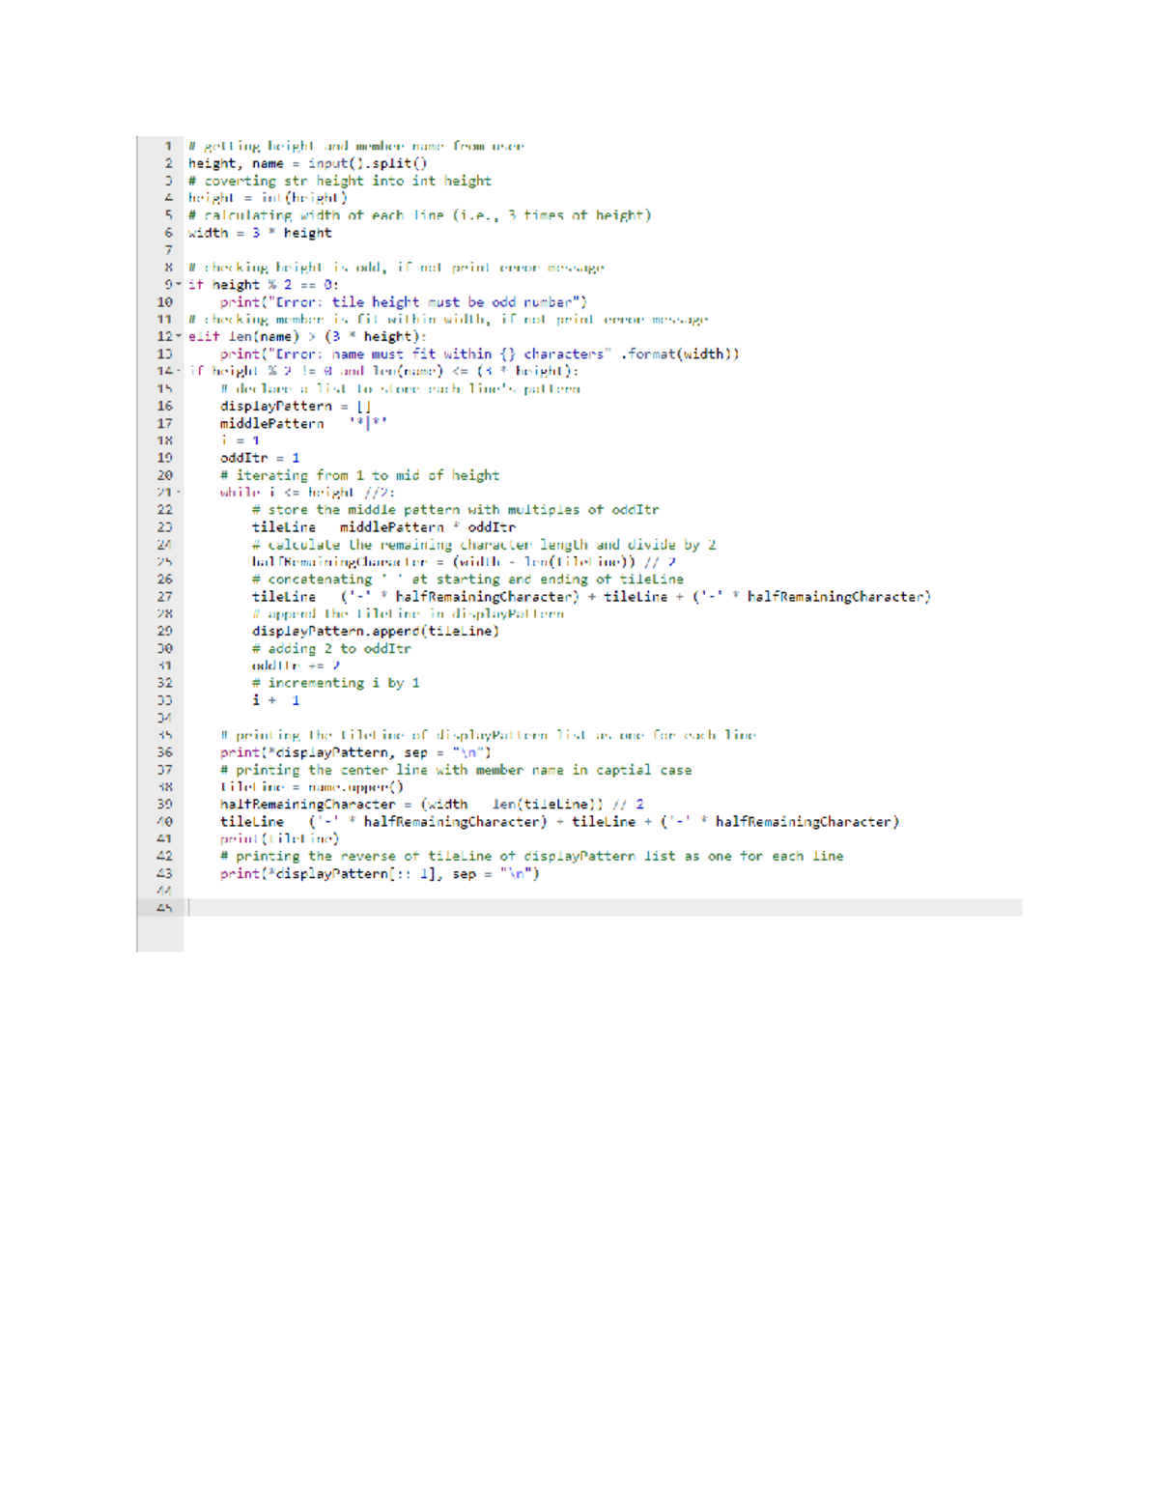Image resolution: width=1159 pixels, height=1500 pixels.
Task: Toggle the fold arrow beside line 9
Action: pos(177,284)
